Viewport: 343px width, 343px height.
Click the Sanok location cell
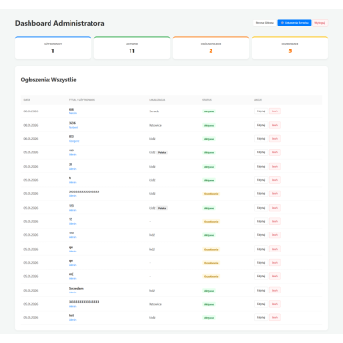tap(154, 111)
